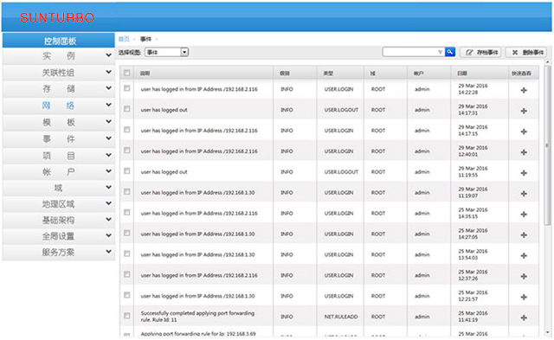Click the 级别 column header

tap(295, 73)
